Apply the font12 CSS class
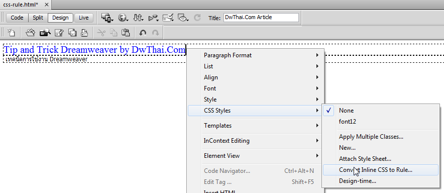This screenshot has width=444, height=193. 381,122
